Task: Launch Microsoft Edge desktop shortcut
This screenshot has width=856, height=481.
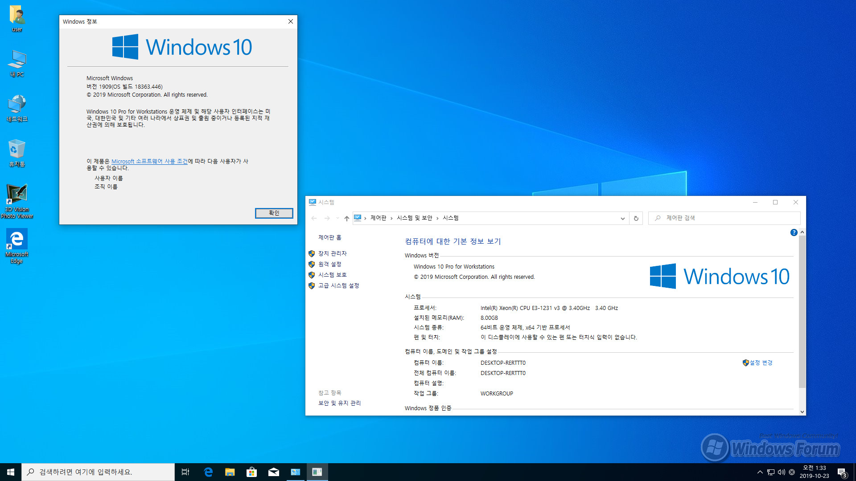Action: tap(17, 246)
